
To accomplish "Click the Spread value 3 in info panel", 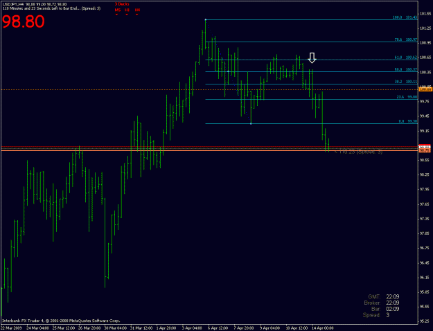I will coord(388,315).
